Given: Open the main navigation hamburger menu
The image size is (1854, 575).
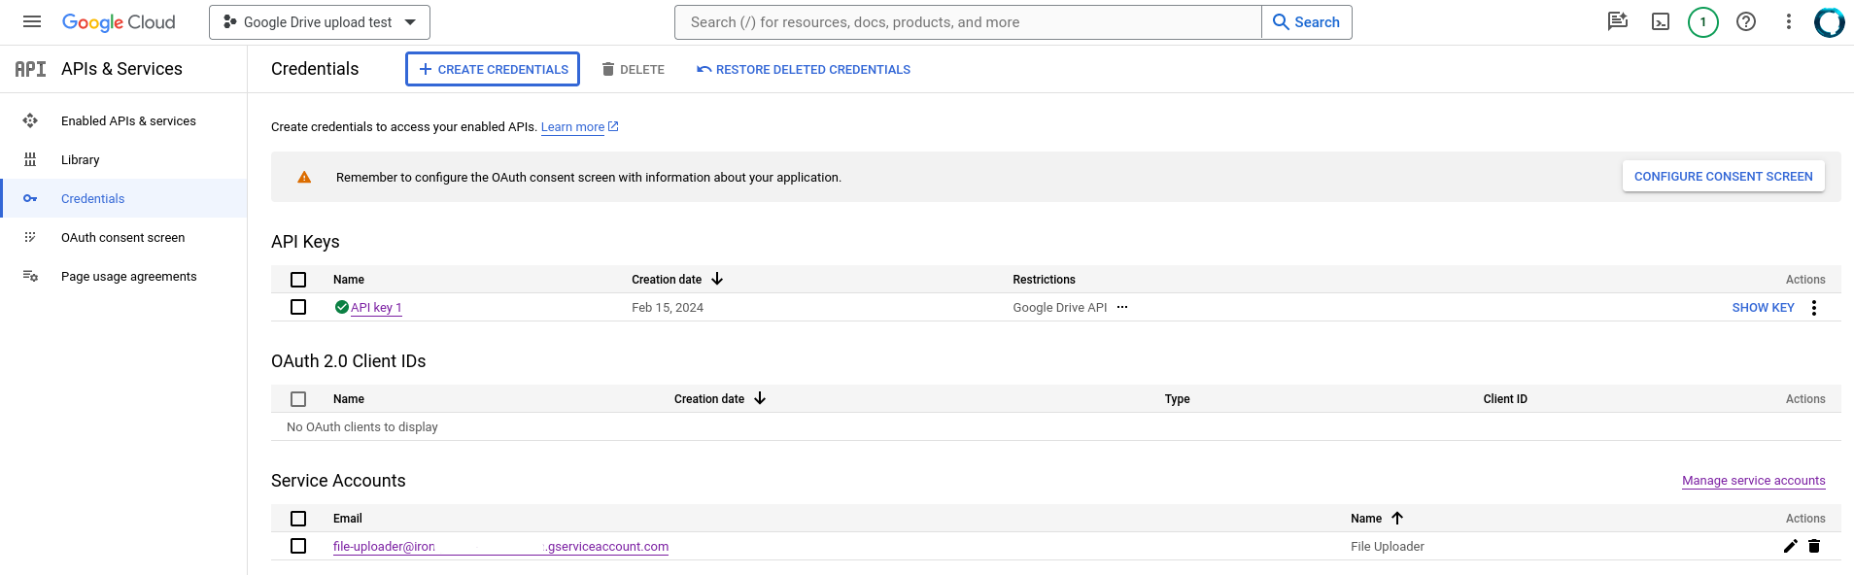Looking at the screenshot, I should tap(32, 21).
